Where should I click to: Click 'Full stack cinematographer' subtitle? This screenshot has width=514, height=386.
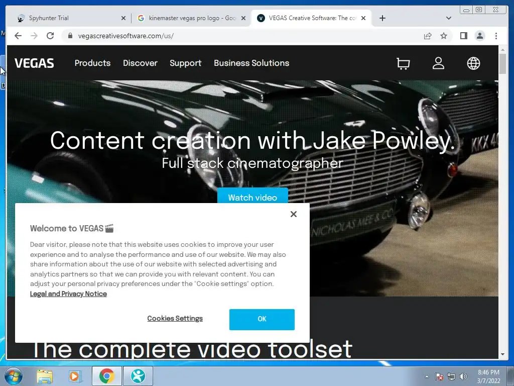tap(252, 163)
